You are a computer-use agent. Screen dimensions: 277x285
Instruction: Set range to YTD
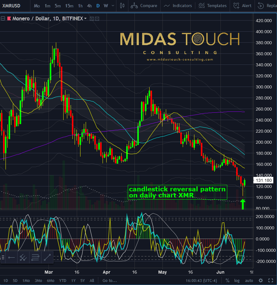(x=63, y=280)
